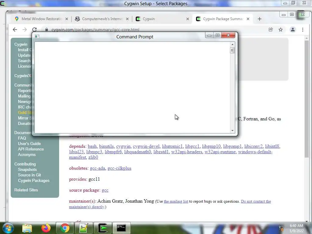Image resolution: width=312 pixels, height=234 pixels.
Task: Open the Cygwin home sidebar link
Action: pyautogui.click(x=21, y=44)
